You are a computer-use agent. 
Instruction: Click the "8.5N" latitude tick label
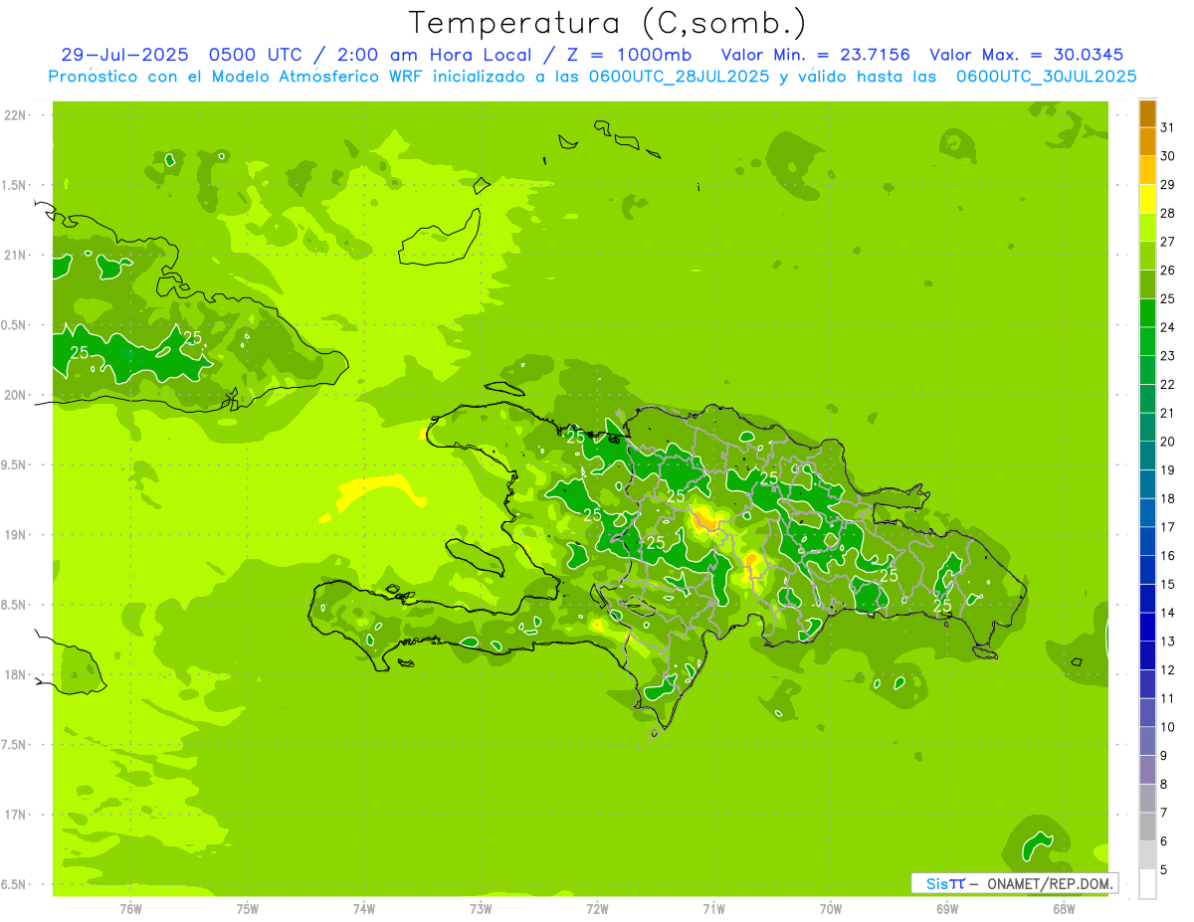[x=15, y=605]
